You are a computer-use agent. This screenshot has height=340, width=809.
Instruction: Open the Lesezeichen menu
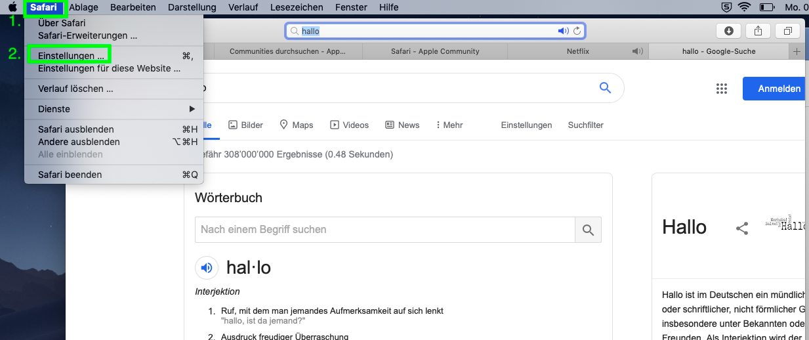[x=297, y=7]
